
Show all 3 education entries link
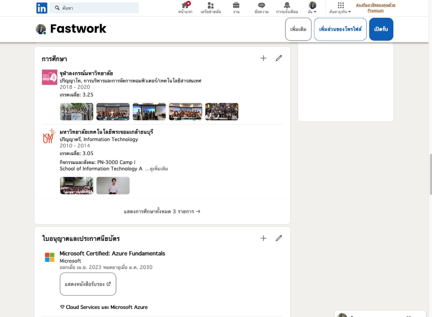coord(162,211)
